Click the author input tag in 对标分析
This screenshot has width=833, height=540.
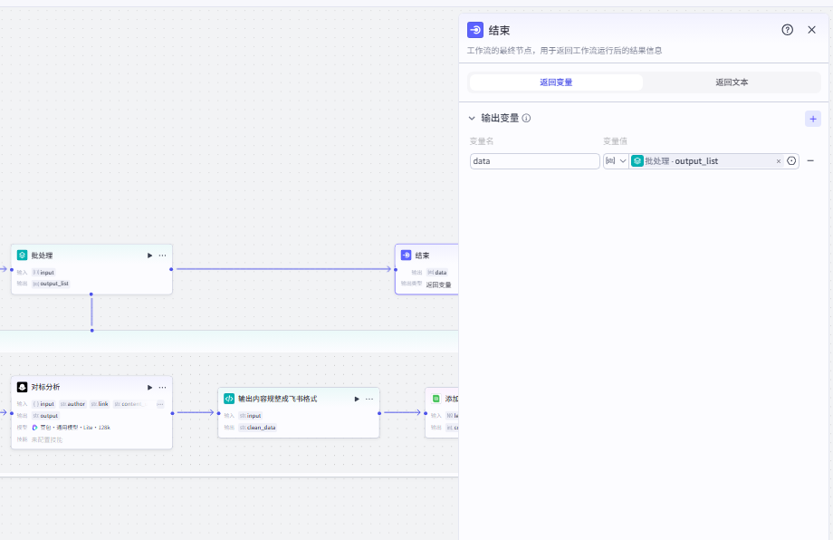coord(72,404)
